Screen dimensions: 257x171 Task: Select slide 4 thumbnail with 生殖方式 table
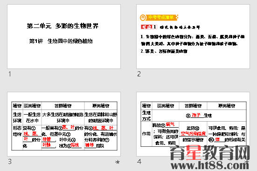pos(193,124)
